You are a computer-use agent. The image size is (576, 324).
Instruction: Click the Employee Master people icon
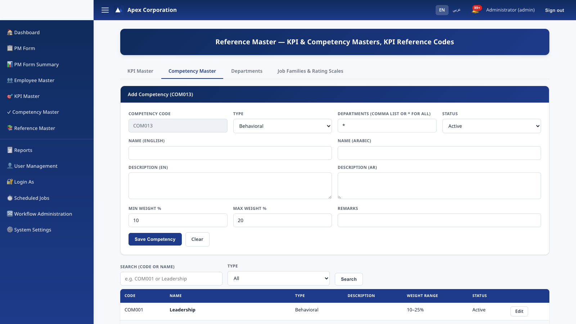(x=10, y=80)
